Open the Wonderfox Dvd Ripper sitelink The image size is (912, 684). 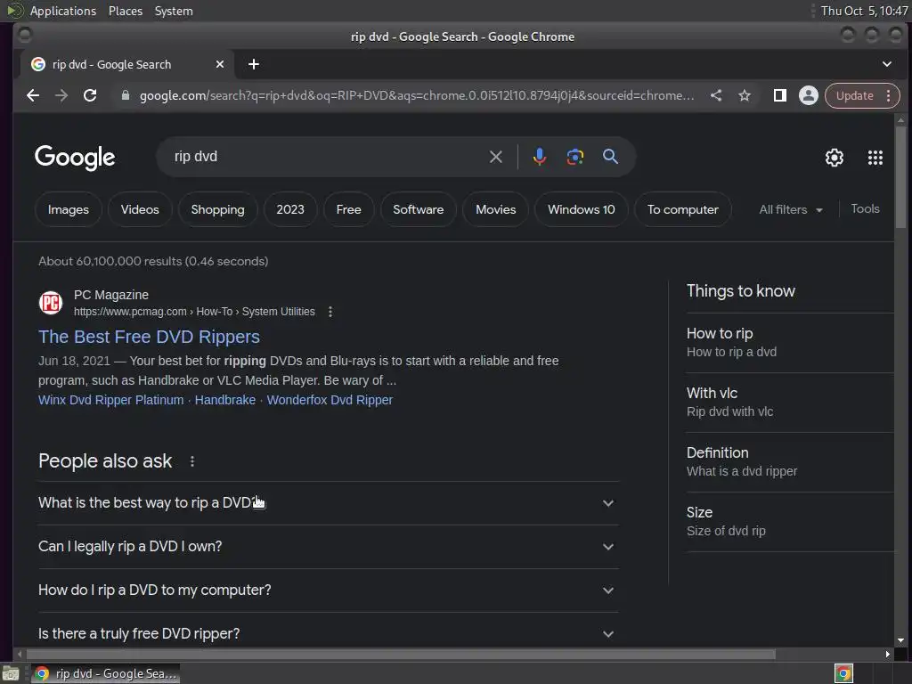click(330, 400)
